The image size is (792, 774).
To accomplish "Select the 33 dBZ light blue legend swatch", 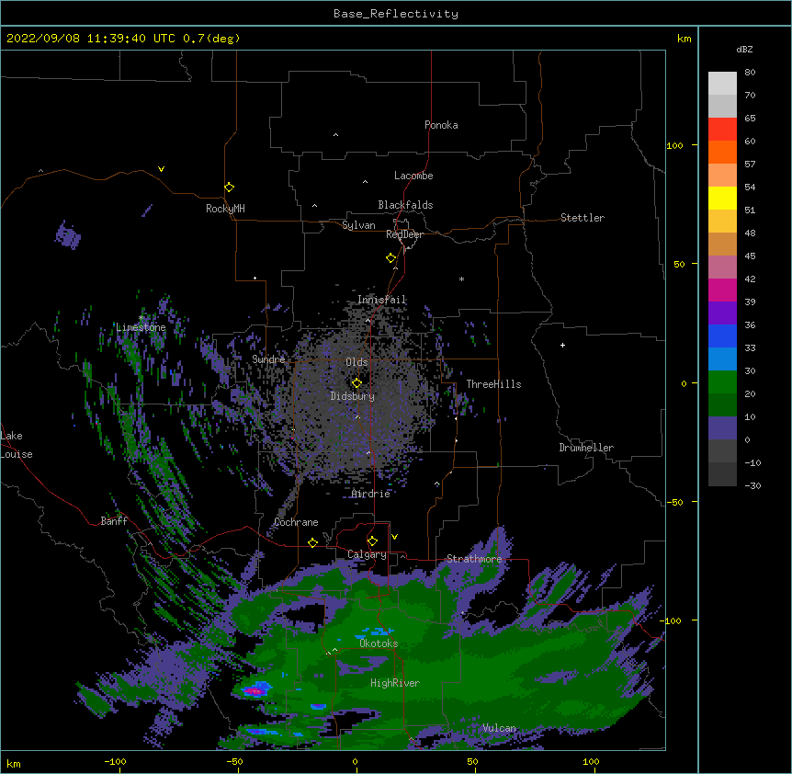I will (x=722, y=359).
